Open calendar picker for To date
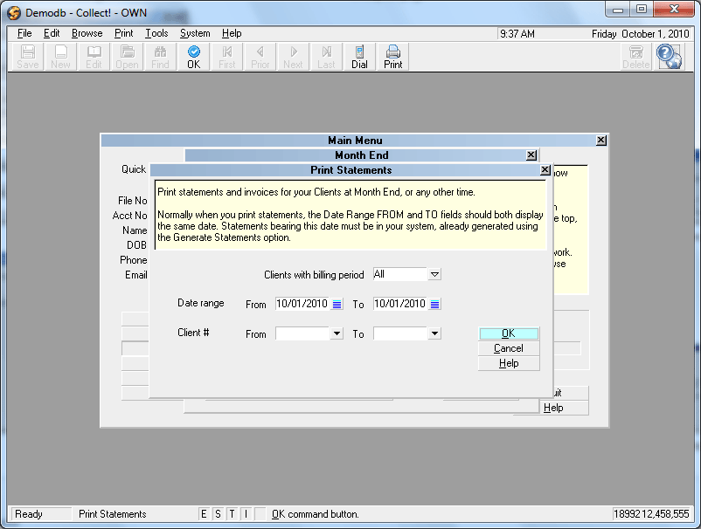 coord(435,304)
